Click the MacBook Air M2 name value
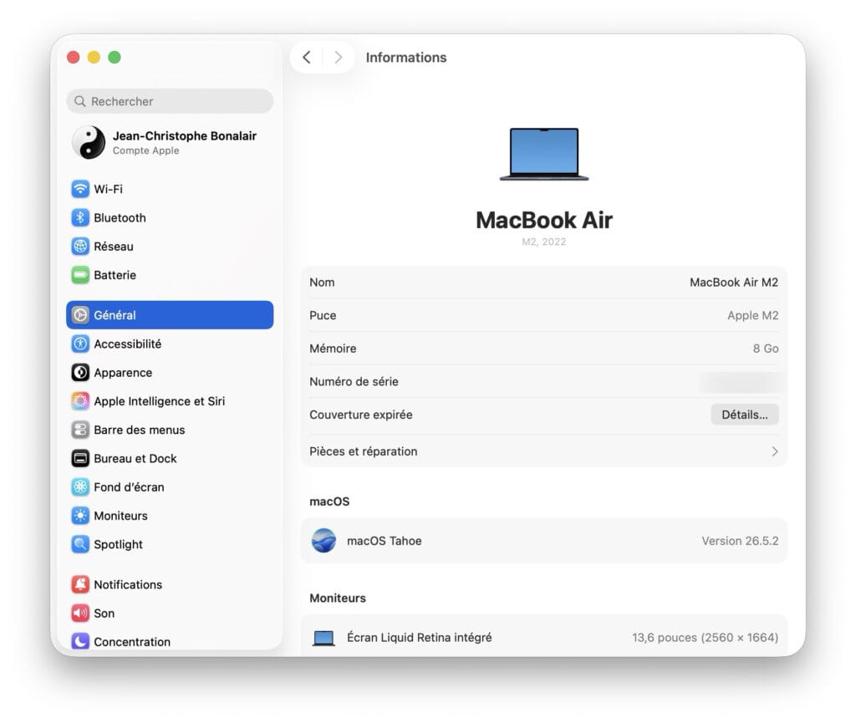Image resolution: width=856 pixels, height=723 pixels. [x=734, y=283]
